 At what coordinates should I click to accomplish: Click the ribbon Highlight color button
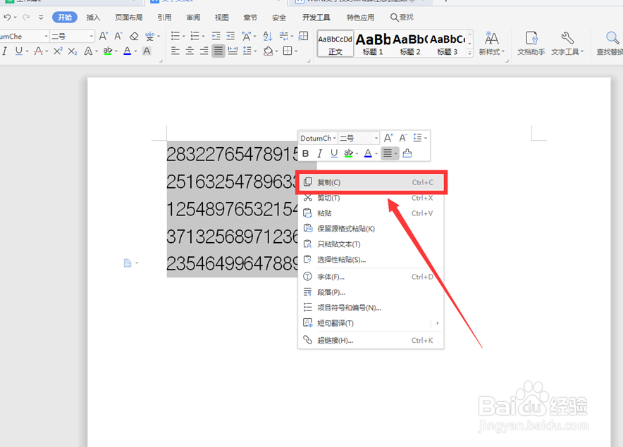click(108, 51)
